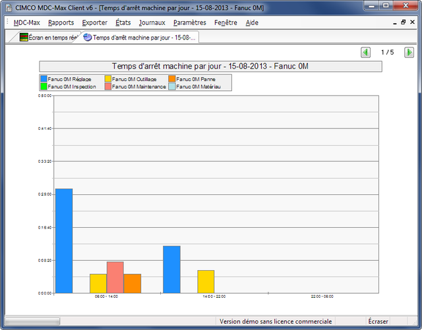Go to the next report page arrow
The image size is (422, 330).
coord(409,53)
